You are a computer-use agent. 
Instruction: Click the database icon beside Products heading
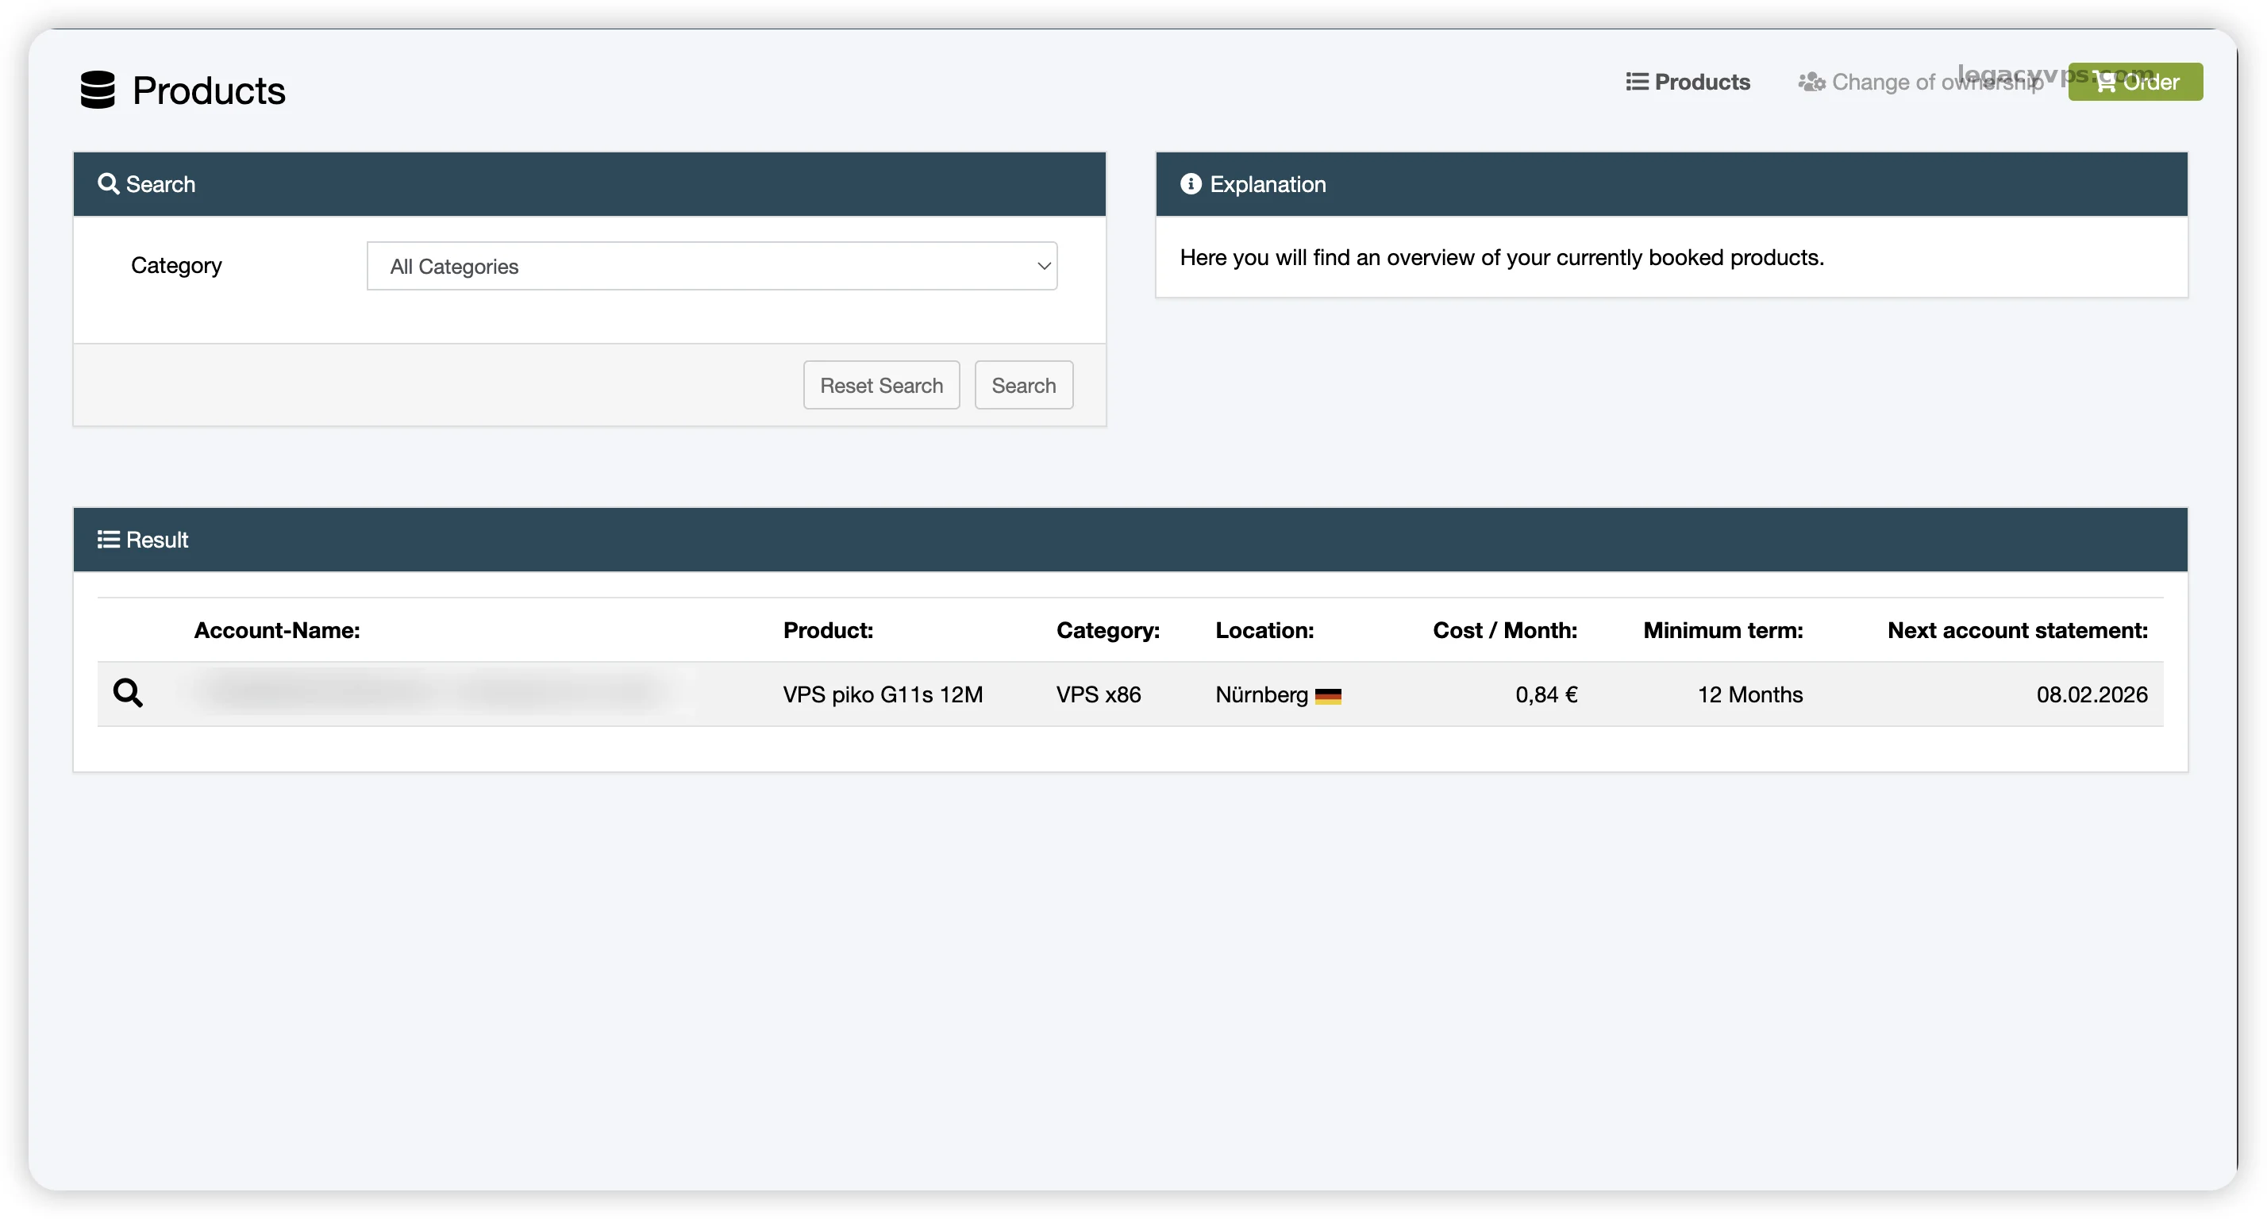coord(97,90)
